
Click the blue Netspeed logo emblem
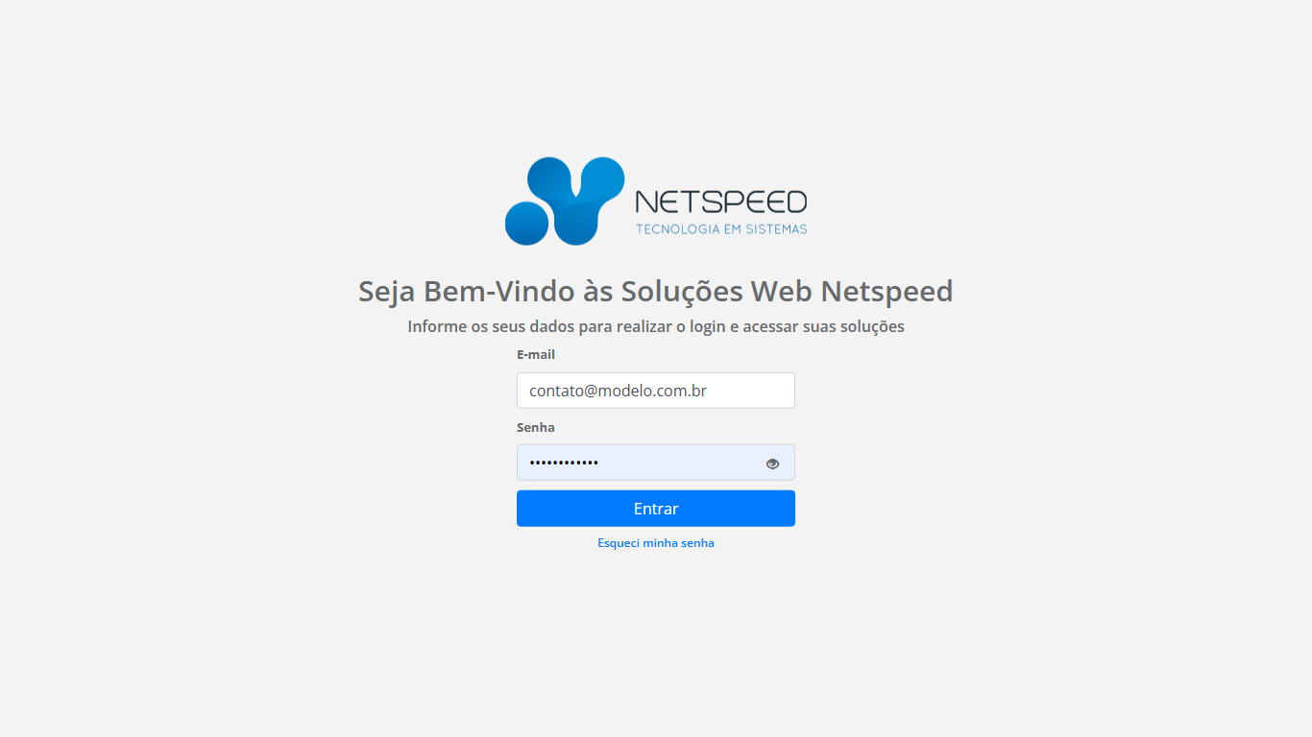coord(565,201)
